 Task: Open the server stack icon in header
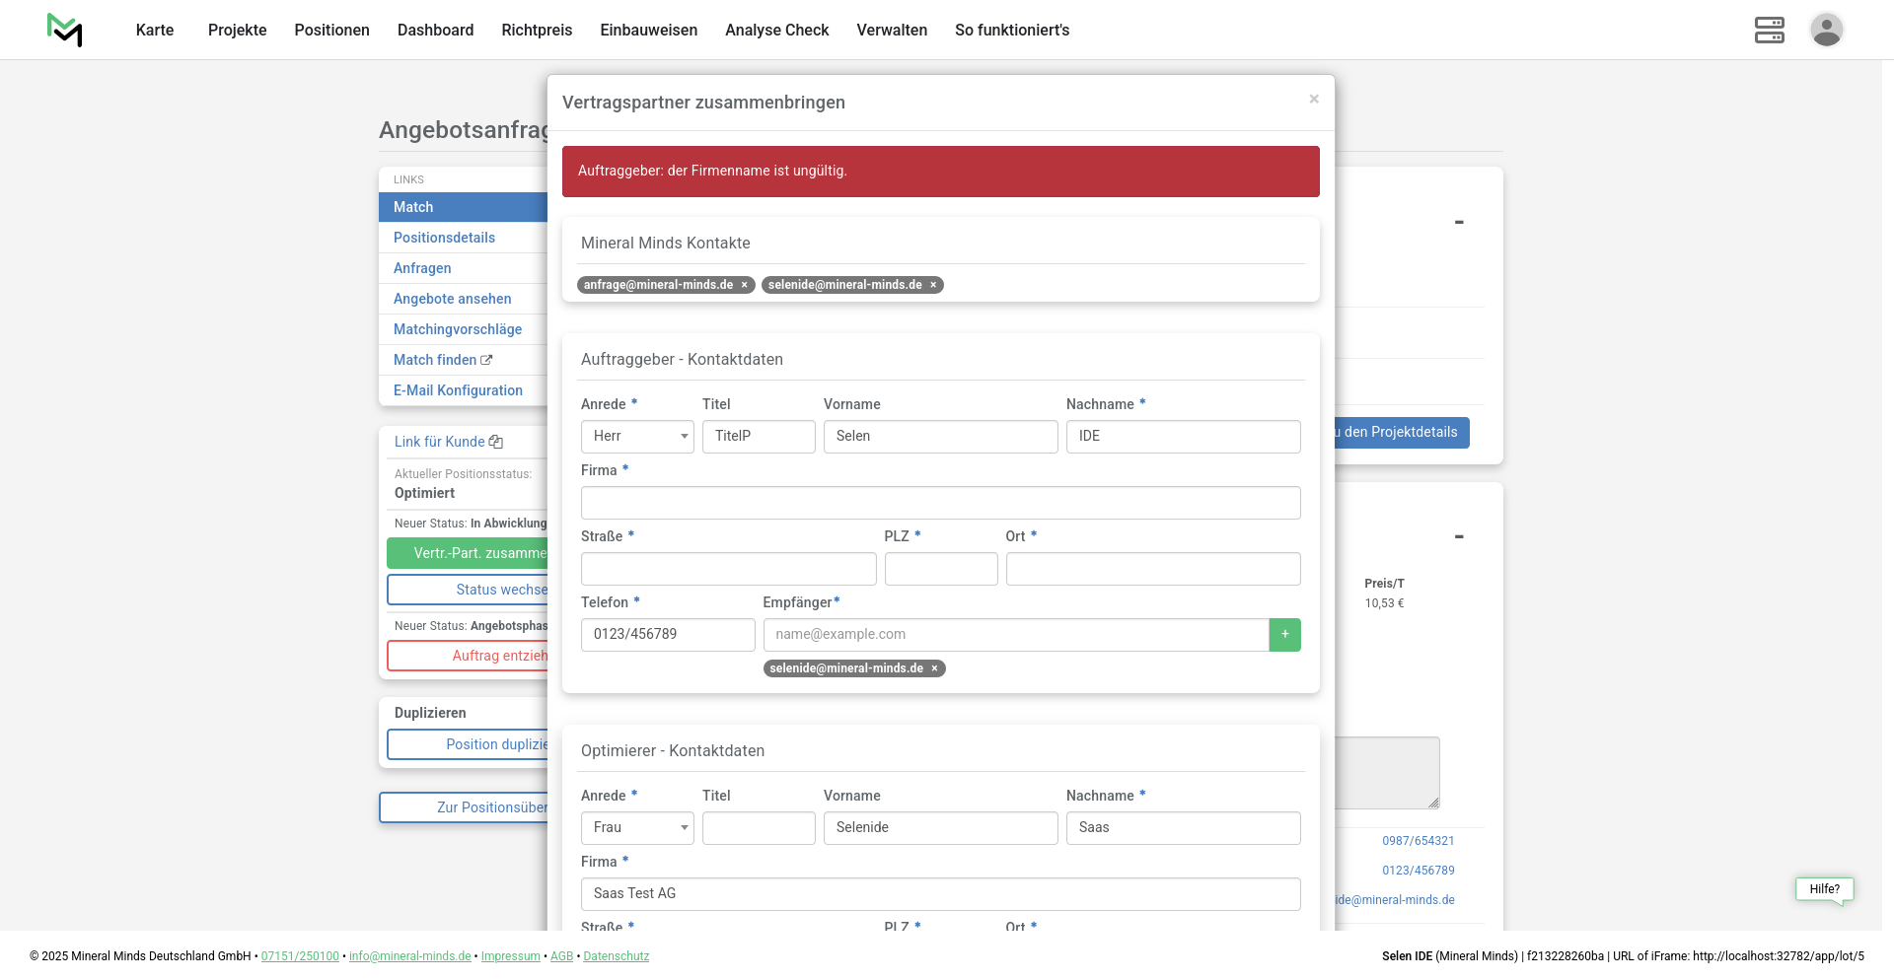click(1769, 30)
